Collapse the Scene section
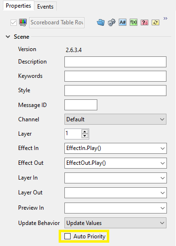Screen dimensions: 176x246 coord(8,37)
